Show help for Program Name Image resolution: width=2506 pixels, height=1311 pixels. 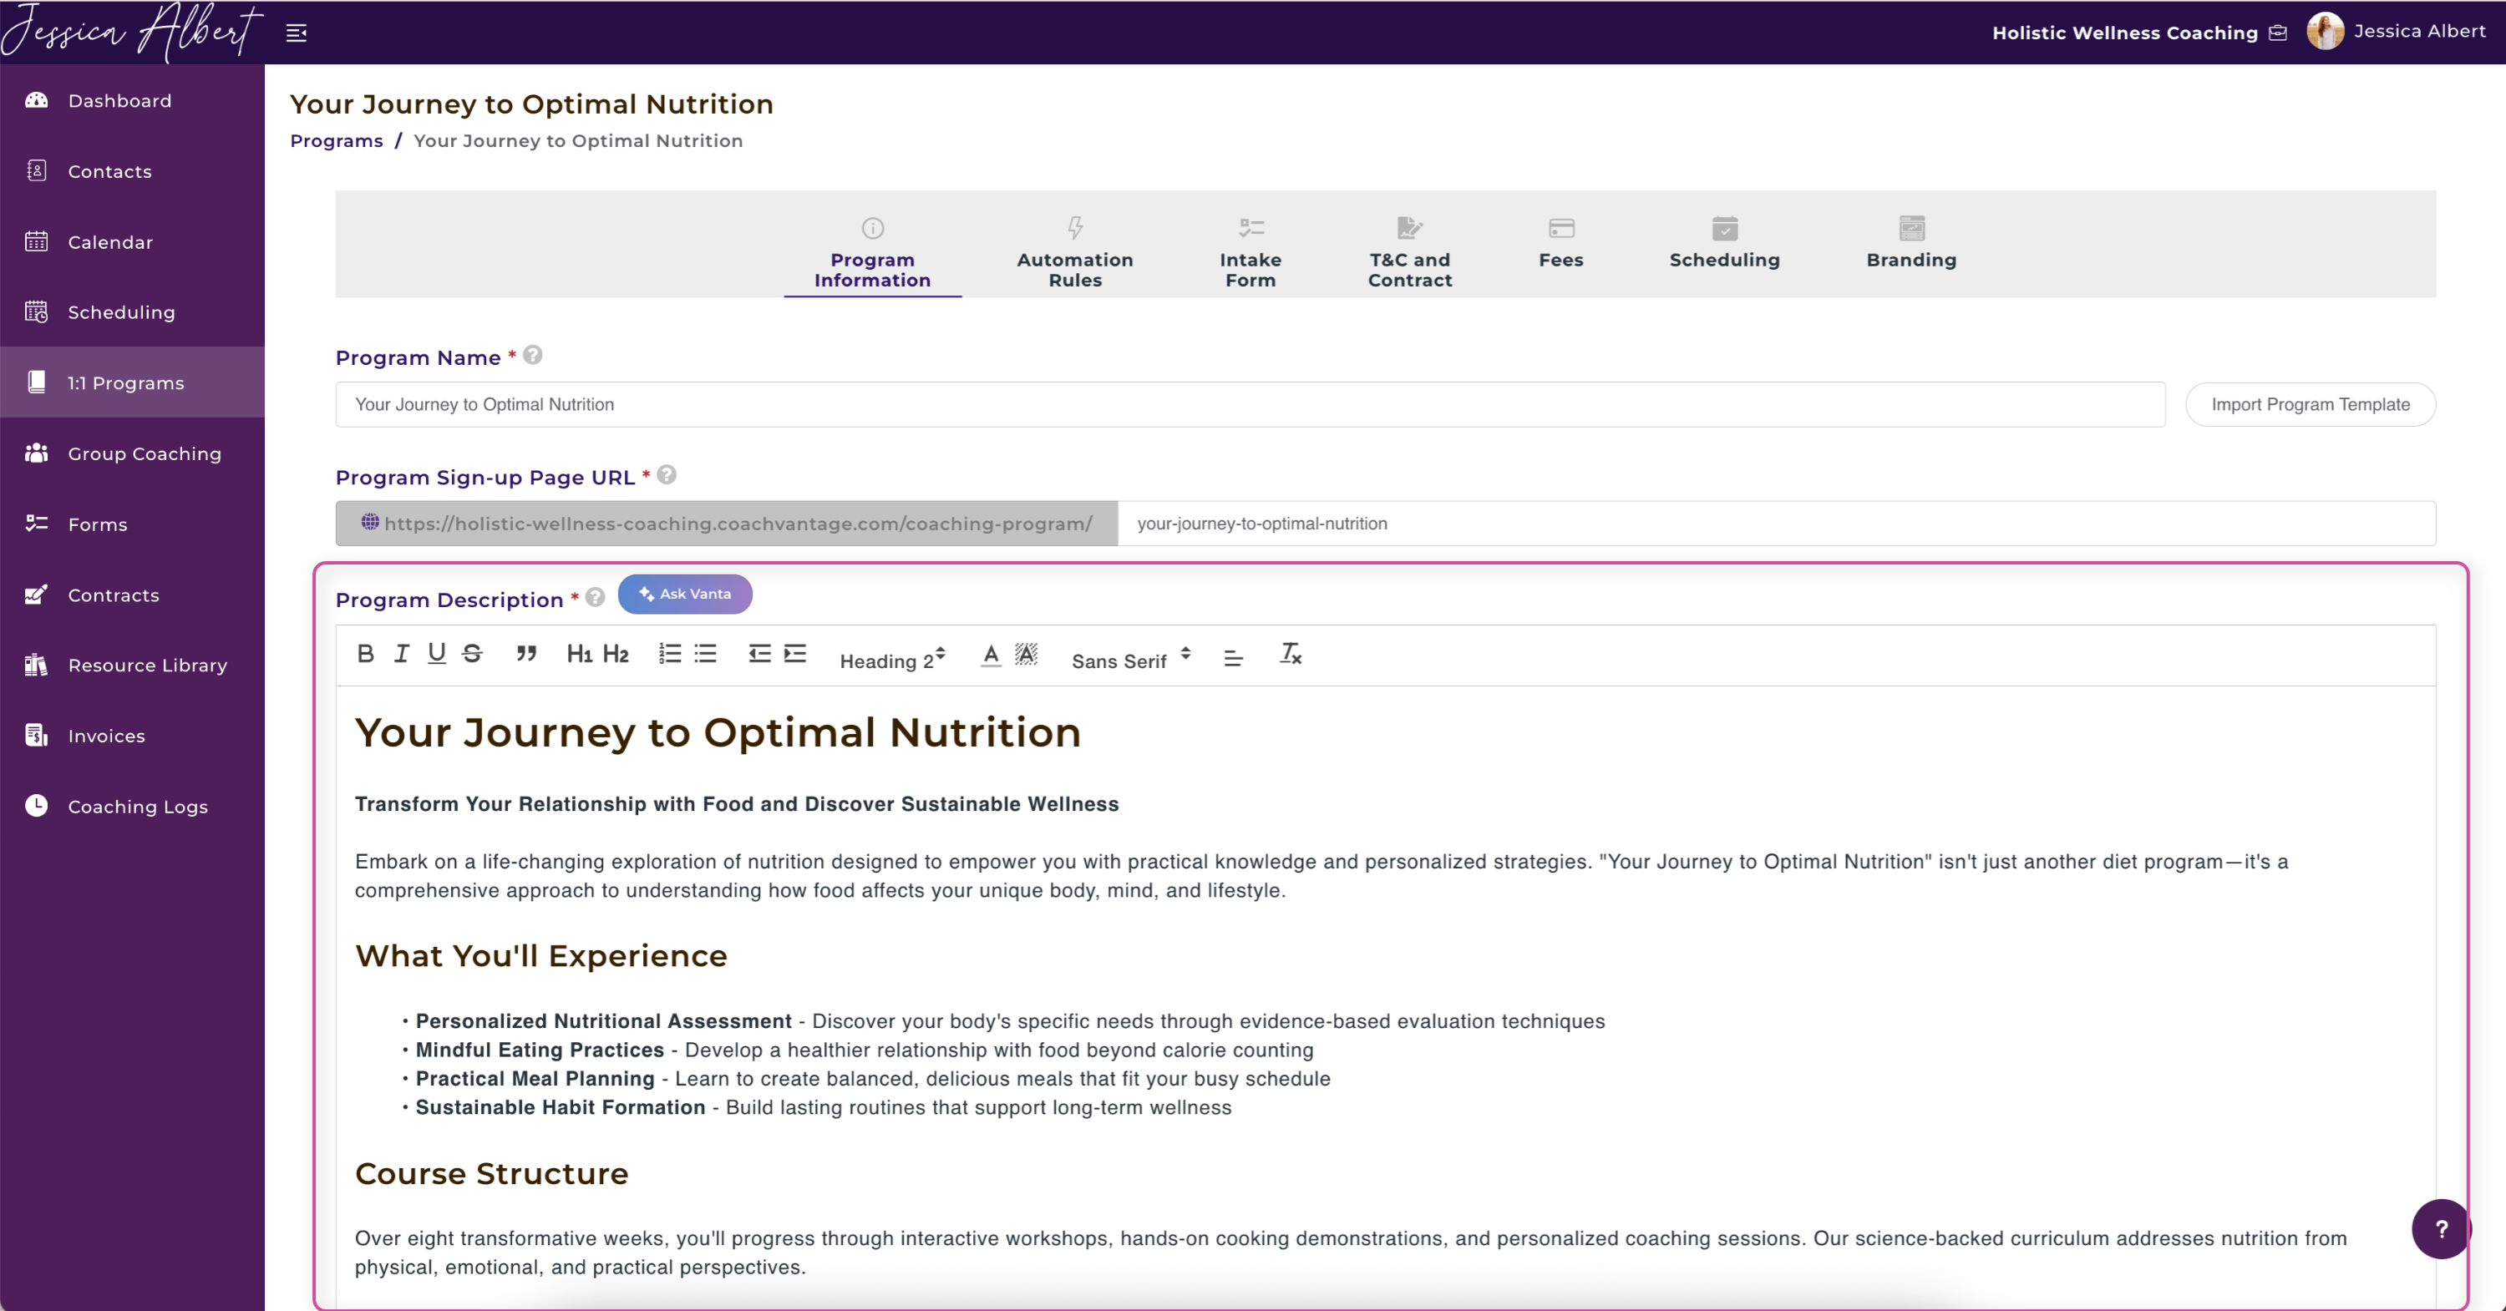pyautogui.click(x=532, y=356)
